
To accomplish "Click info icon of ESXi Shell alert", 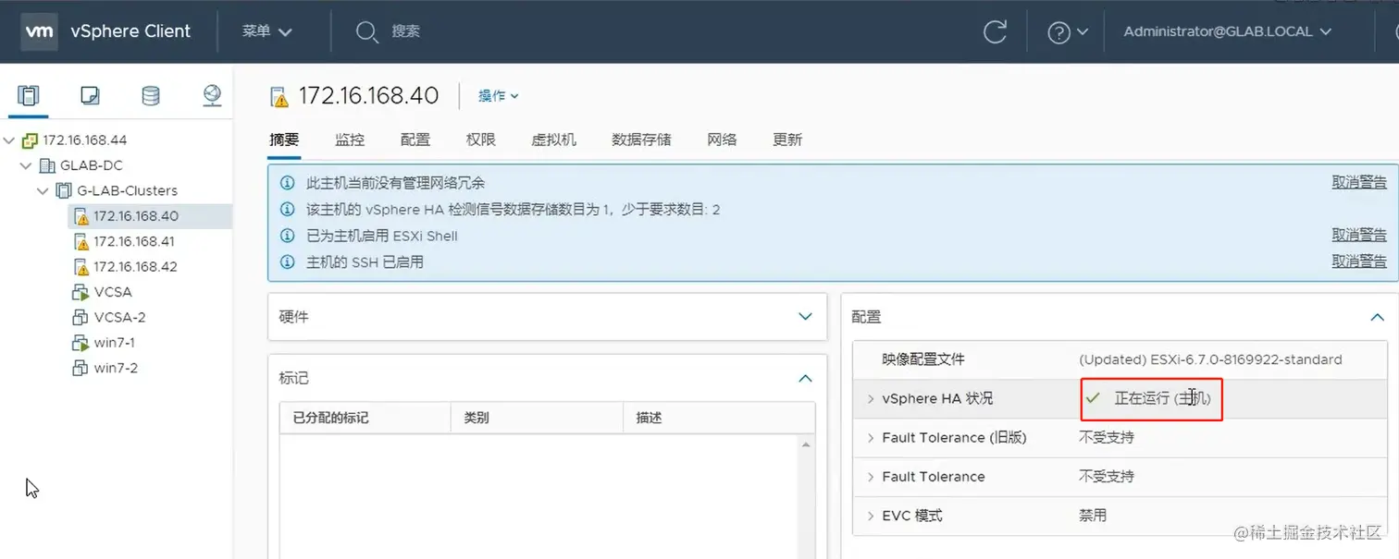I will click(287, 237).
